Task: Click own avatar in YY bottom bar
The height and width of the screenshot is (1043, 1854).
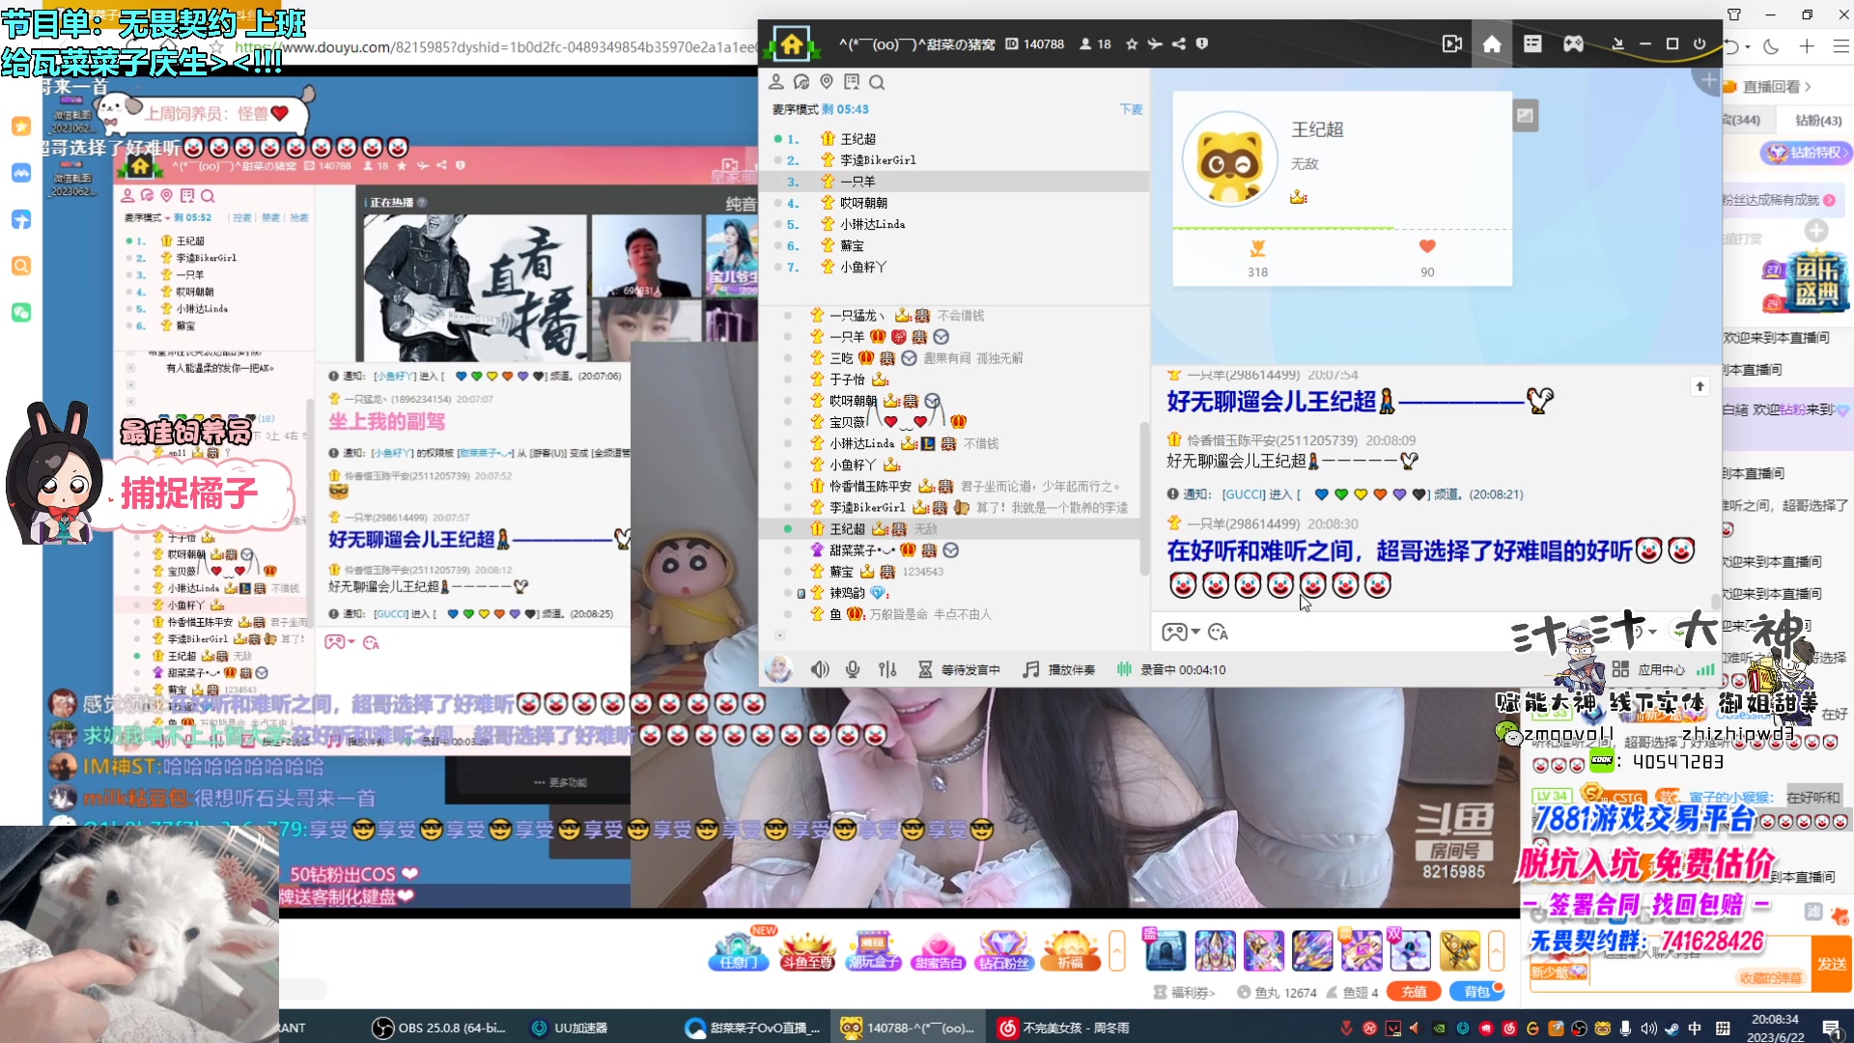Action: 778,669
